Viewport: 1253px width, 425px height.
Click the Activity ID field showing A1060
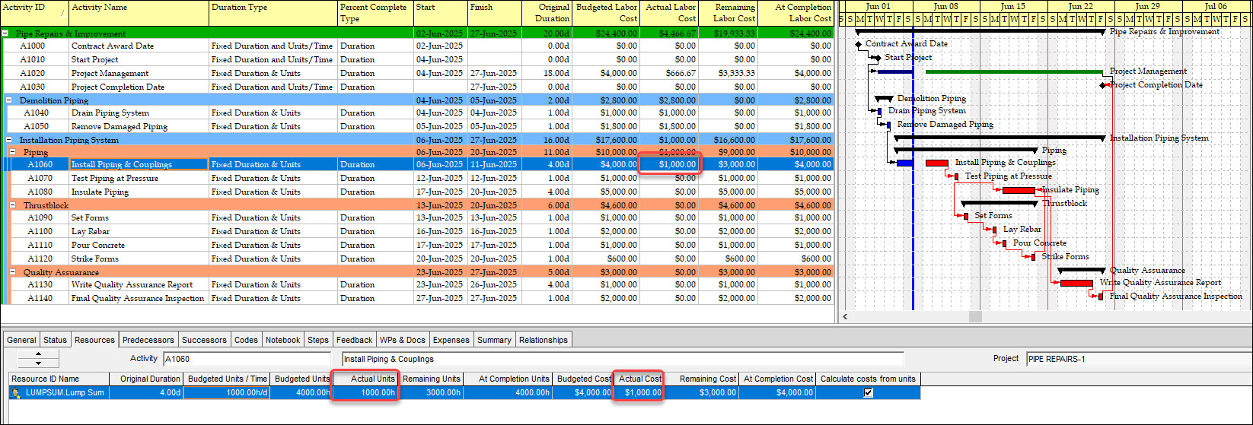(245, 359)
